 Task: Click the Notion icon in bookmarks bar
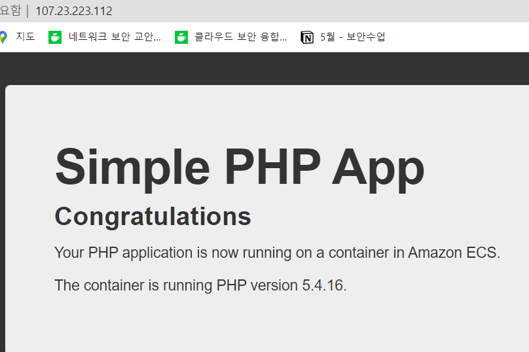click(x=306, y=37)
